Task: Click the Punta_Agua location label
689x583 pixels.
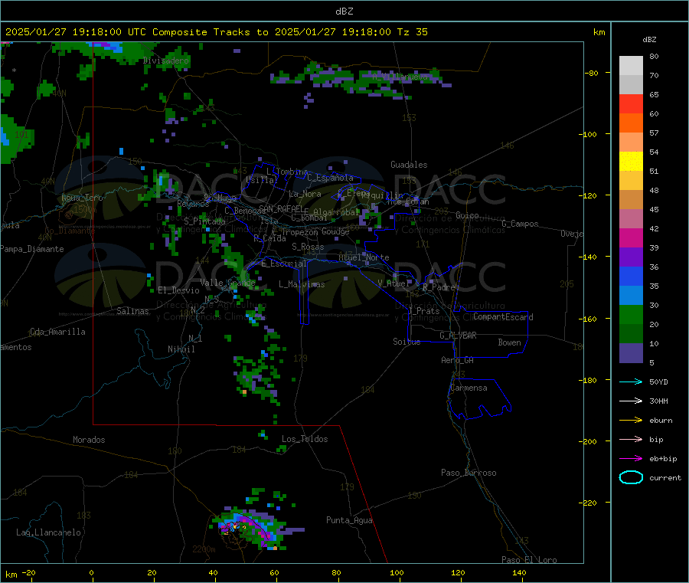Action: pos(349,520)
